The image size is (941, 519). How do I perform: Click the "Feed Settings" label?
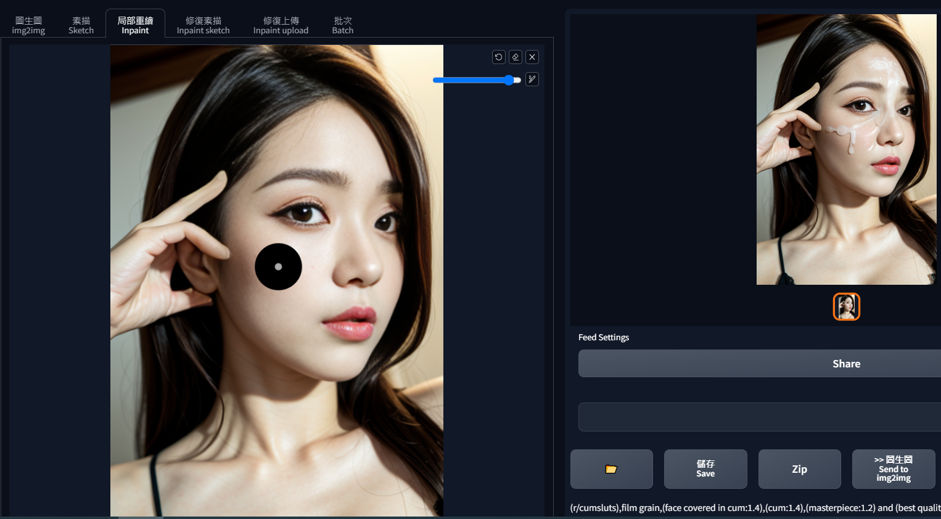pos(604,337)
